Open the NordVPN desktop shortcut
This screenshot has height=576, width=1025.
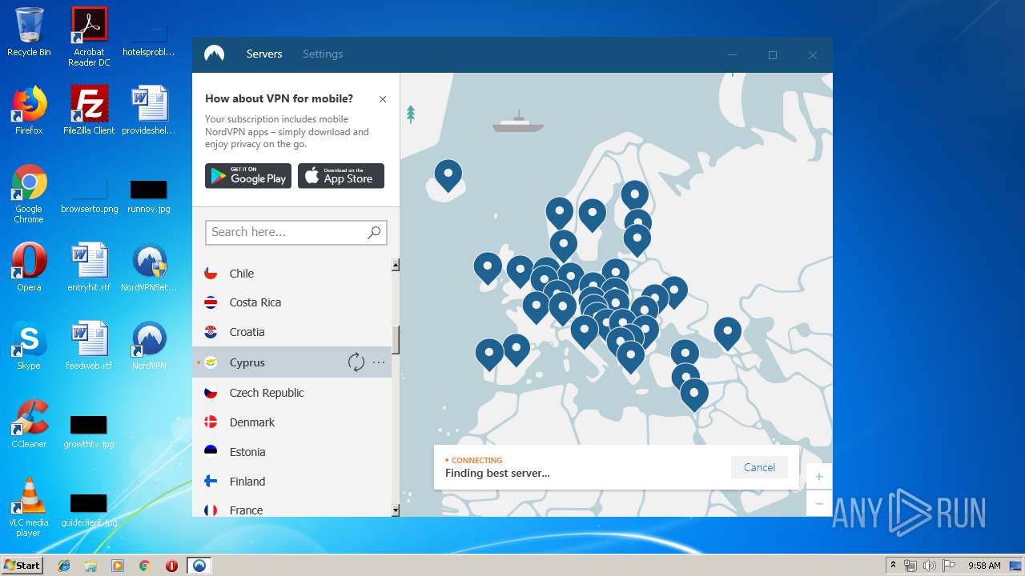tap(149, 346)
